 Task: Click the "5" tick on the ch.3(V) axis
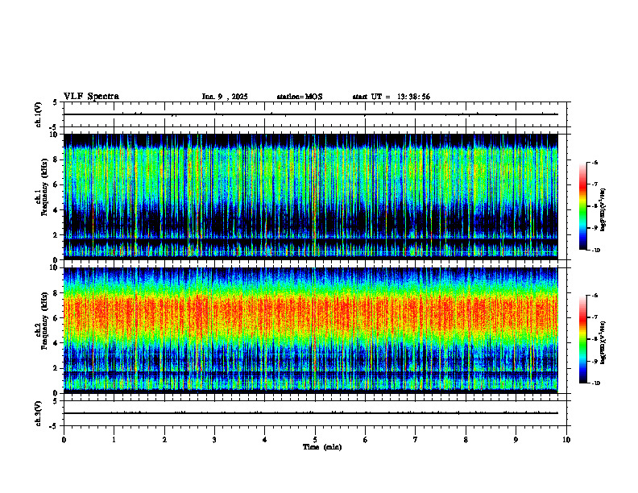pos(56,401)
